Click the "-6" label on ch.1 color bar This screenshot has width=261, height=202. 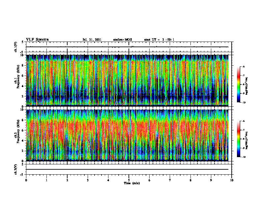point(243,66)
